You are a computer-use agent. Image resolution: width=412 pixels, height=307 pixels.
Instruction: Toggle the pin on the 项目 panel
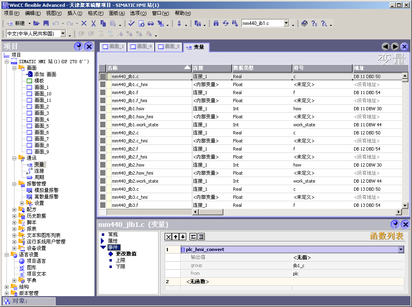point(78,46)
